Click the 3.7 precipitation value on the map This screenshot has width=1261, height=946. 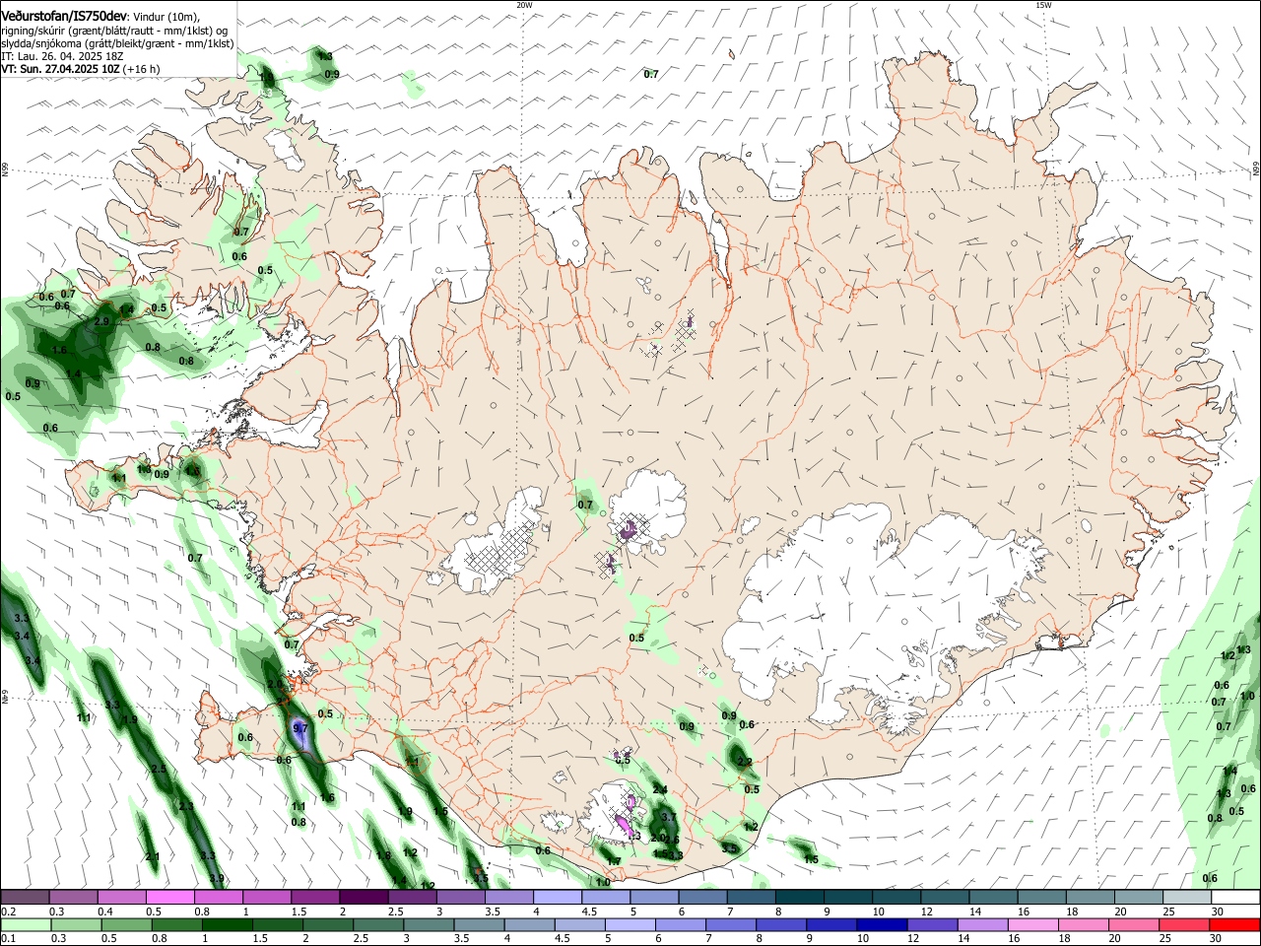668,817
